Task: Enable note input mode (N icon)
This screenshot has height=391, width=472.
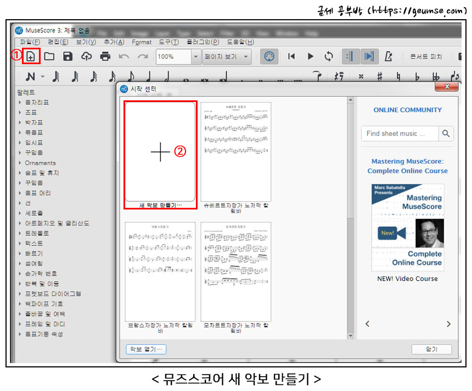Action: click(x=30, y=77)
